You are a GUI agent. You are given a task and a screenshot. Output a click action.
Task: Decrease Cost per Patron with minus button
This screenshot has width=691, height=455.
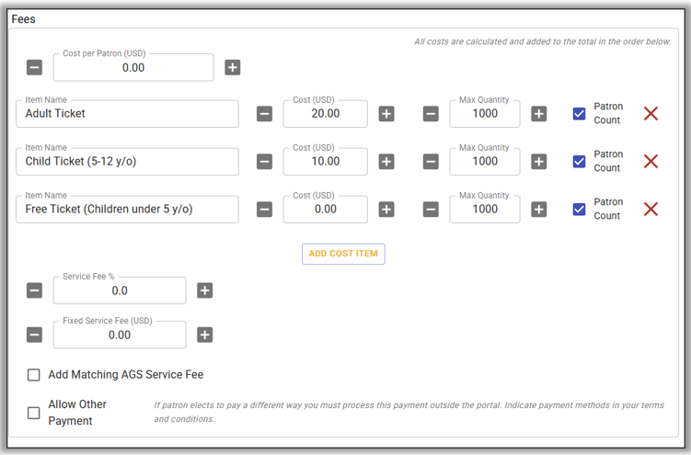point(34,67)
